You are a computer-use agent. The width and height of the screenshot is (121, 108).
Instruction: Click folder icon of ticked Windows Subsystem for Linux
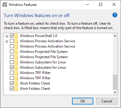pyautogui.click(x=16, y=67)
